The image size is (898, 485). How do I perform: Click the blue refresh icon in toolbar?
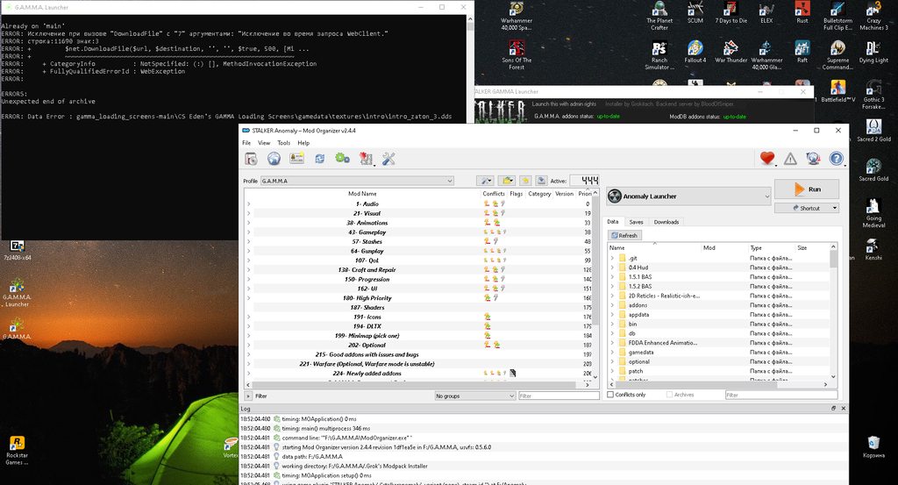pos(319,159)
